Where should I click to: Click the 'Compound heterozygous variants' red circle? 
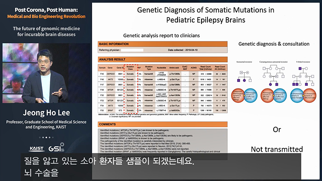[x=238, y=96]
